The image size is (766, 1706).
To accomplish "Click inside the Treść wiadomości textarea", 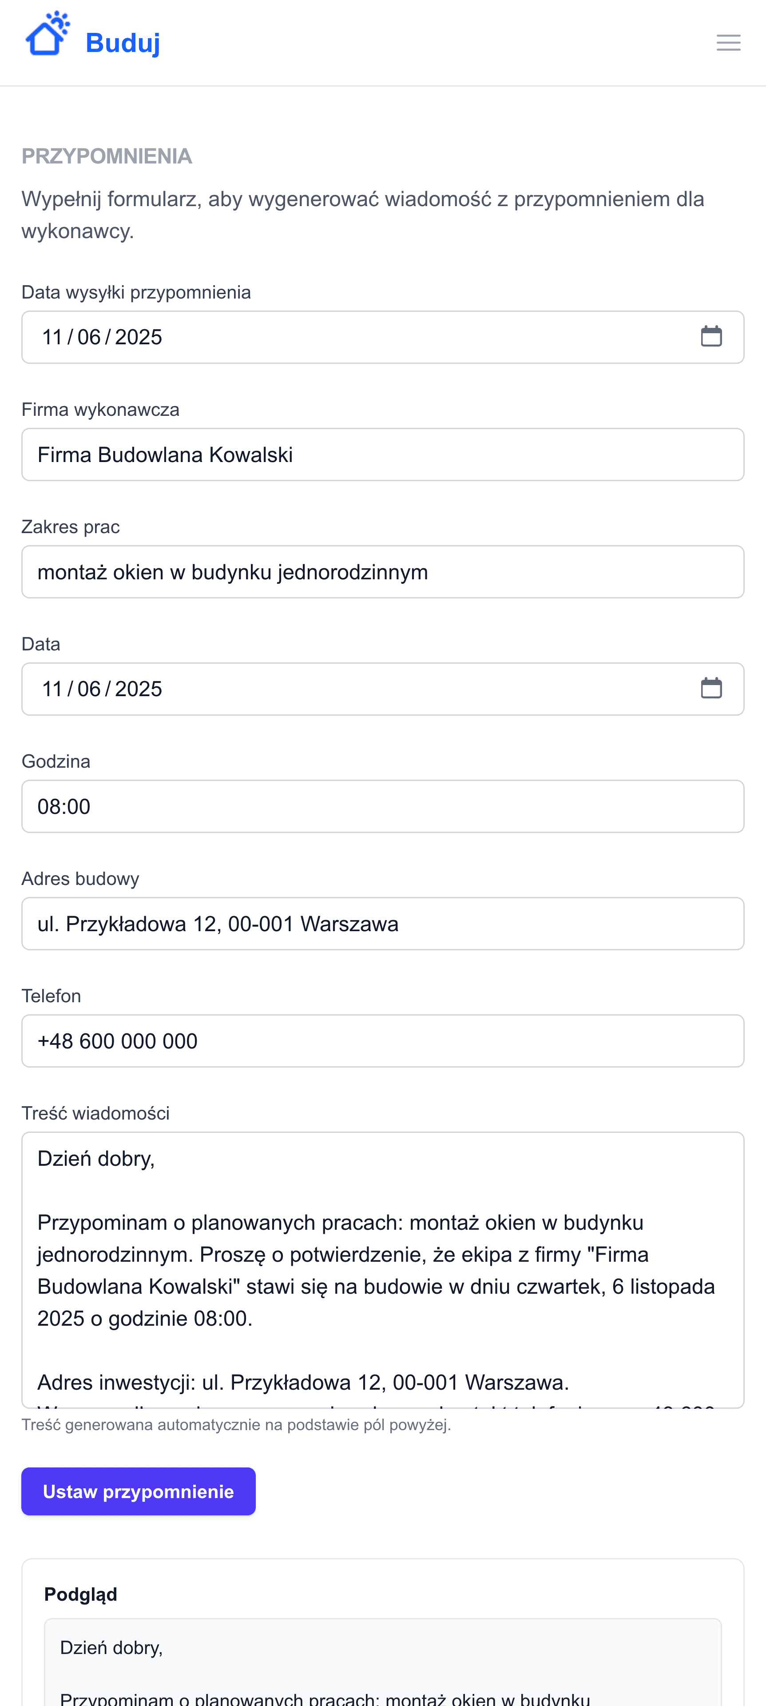I will (x=383, y=1269).
